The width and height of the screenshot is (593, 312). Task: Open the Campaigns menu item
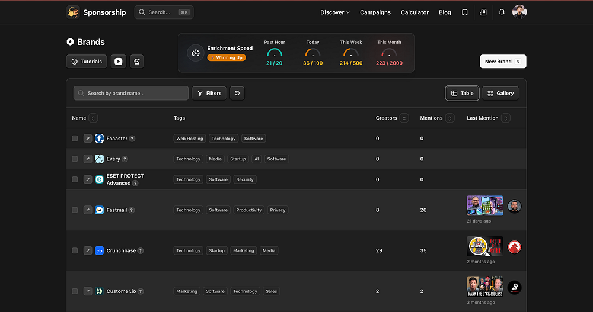tap(375, 12)
